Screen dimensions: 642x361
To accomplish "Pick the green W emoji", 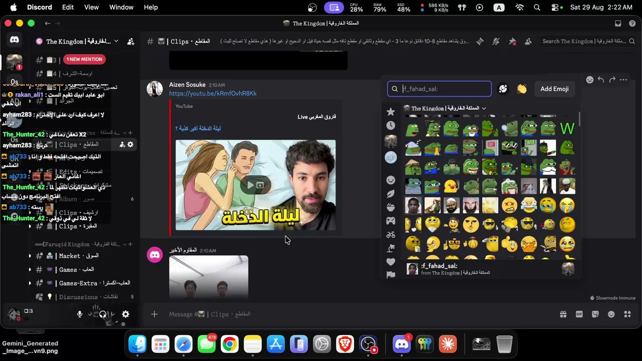I will (567, 129).
